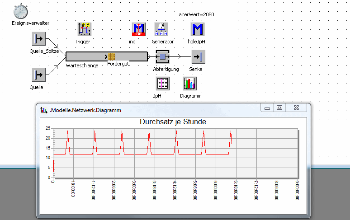This screenshot has width=350, height=220.
Task: Minimize the Diagramm window
Action: pos(267,108)
